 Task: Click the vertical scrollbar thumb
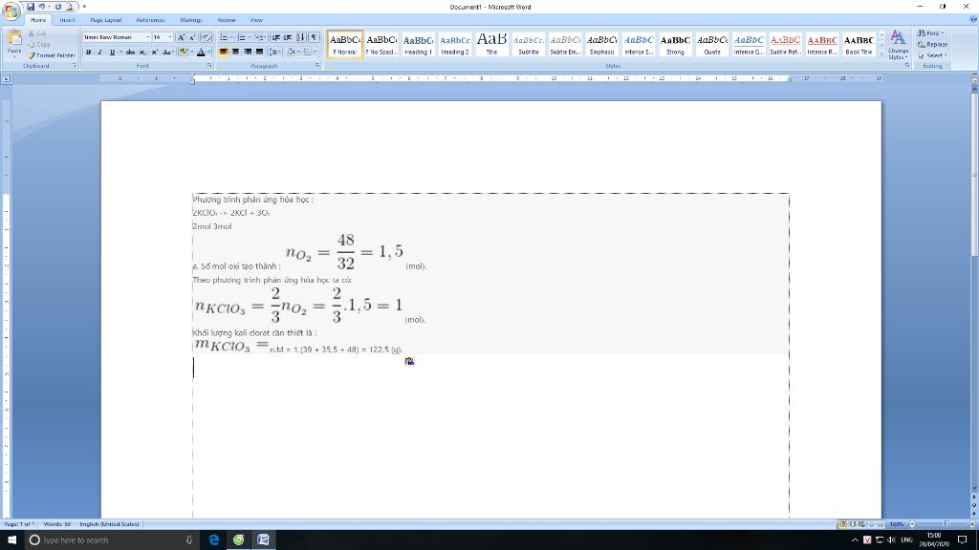click(974, 174)
